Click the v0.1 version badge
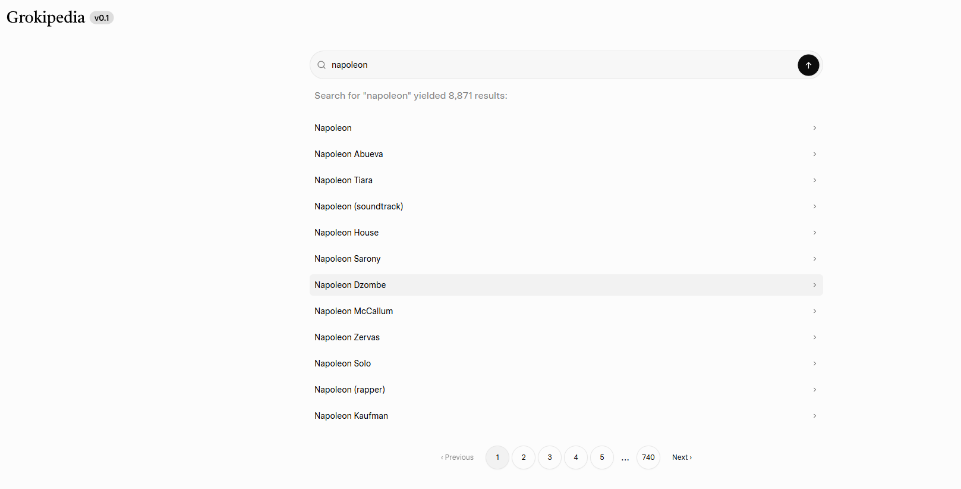 pyautogui.click(x=102, y=18)
